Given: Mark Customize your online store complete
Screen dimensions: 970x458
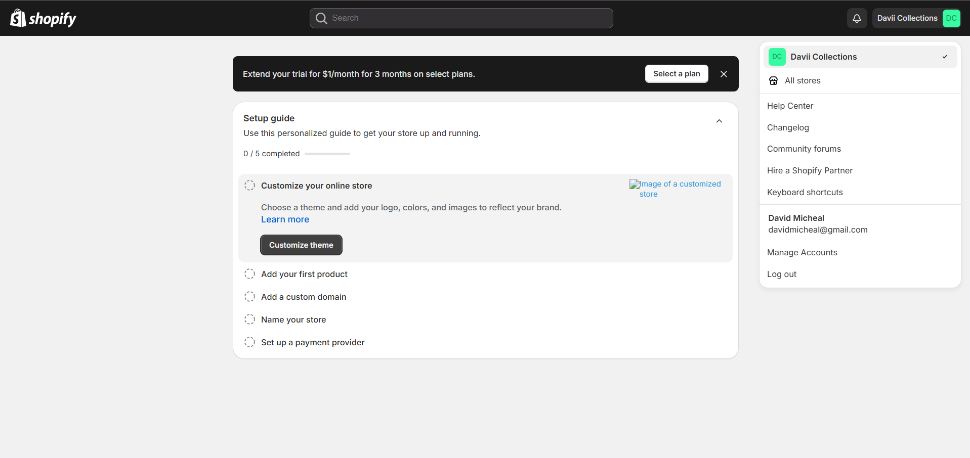Looking at the screenshot, I should (x=249, y=185).
